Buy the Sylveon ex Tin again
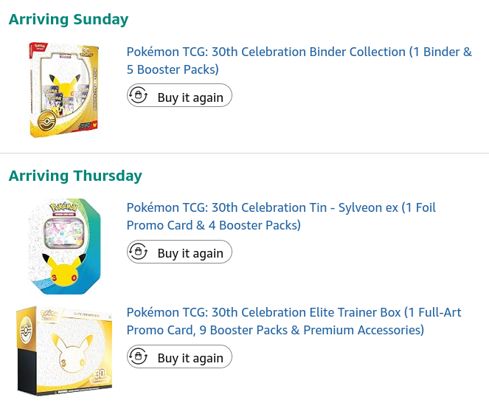 [x=179, y=252]
